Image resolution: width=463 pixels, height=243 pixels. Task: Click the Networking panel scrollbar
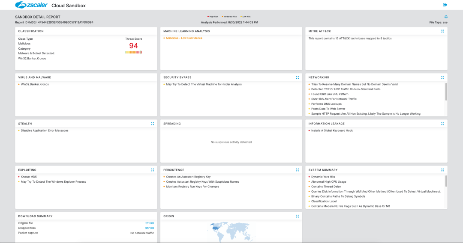[x=446, y=92]
